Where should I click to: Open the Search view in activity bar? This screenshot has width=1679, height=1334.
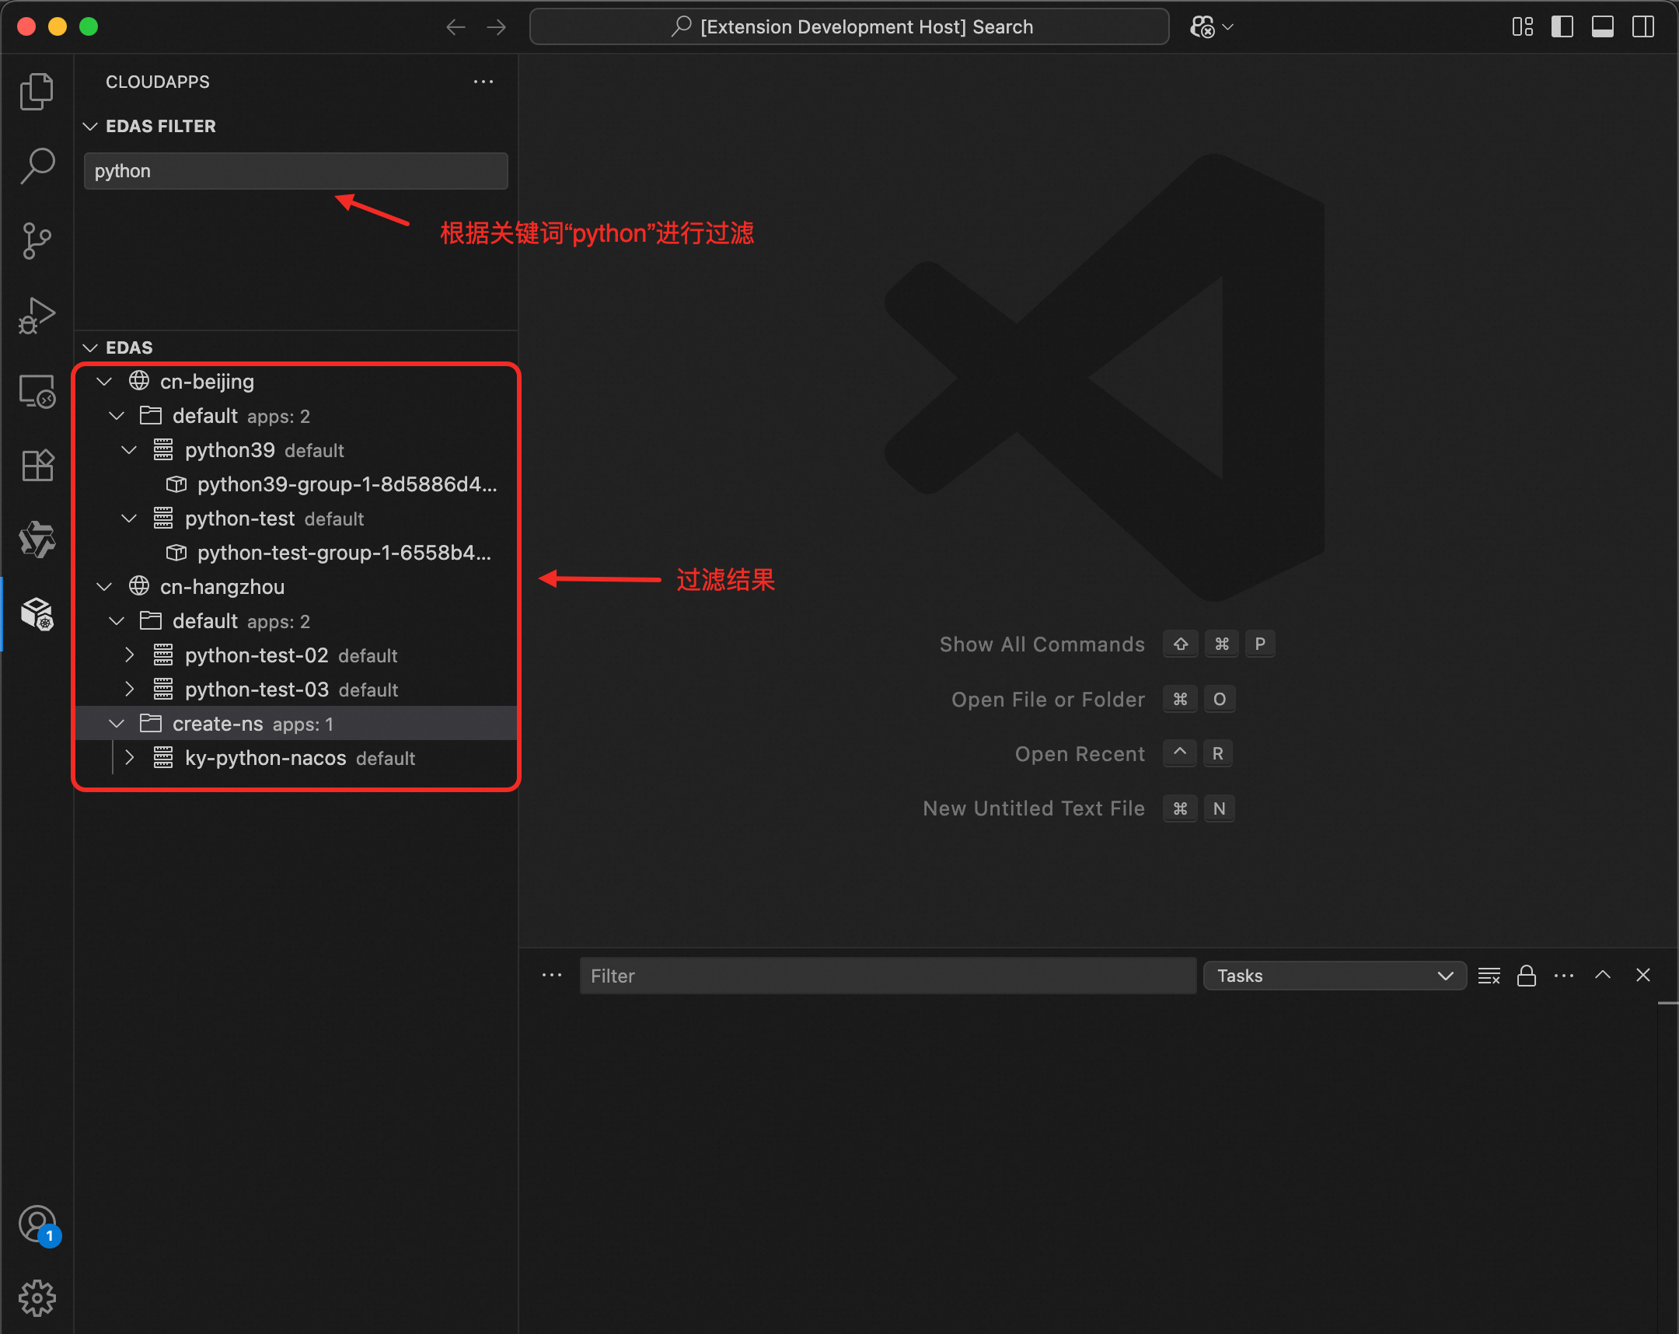tap(37, 166)
